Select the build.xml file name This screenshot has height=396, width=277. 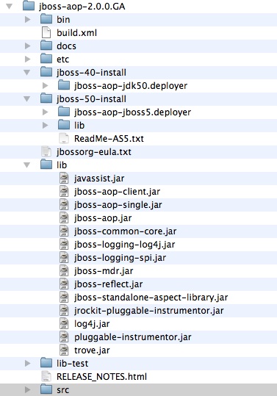76,33
